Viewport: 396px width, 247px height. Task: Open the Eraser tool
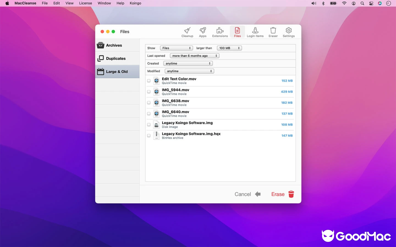click(273, 32)
